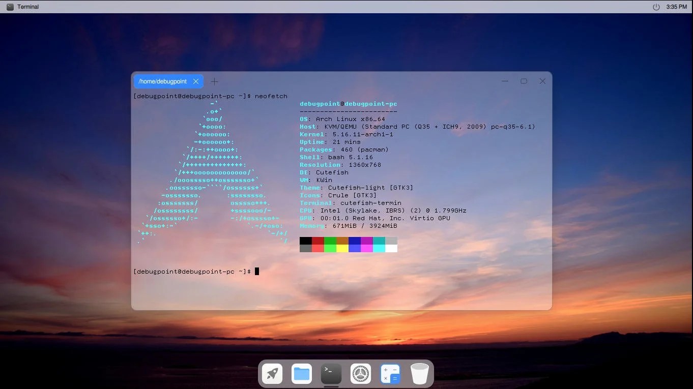Open Cutefish Settings from the dock

[361, 374]
